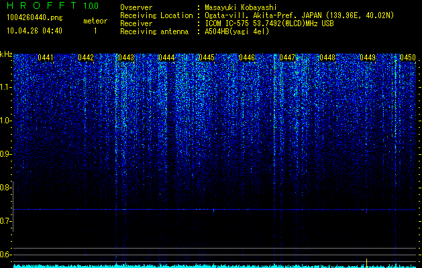Click the Receiving antenna label
422x268 pixels.
click(154, 31)
